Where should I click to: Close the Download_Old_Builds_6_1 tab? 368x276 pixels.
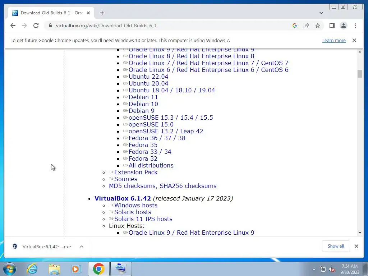point(88,13)
